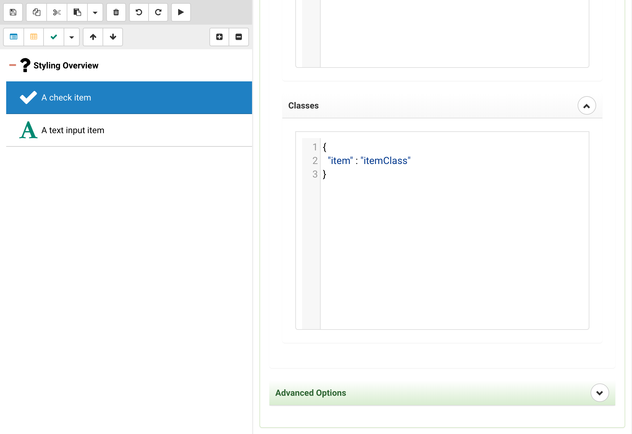Viewport: 632px width, 434px height.
Task: Click the redo arrow icon
Action: [x=158, y=12]
